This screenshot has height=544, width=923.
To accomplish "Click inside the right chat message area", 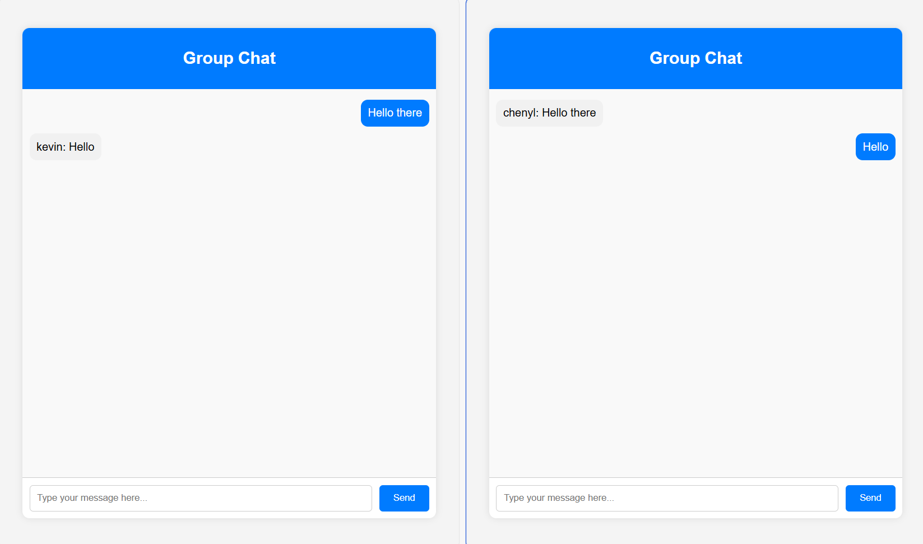I will click(695, 280).
